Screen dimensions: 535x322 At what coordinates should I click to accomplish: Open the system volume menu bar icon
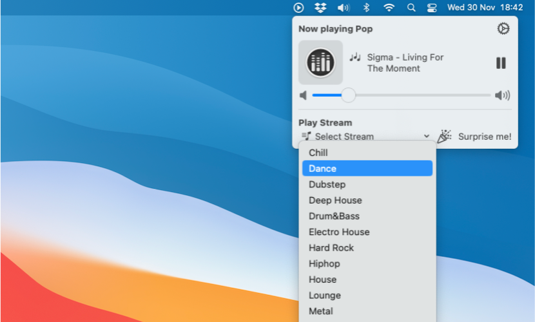344,8
